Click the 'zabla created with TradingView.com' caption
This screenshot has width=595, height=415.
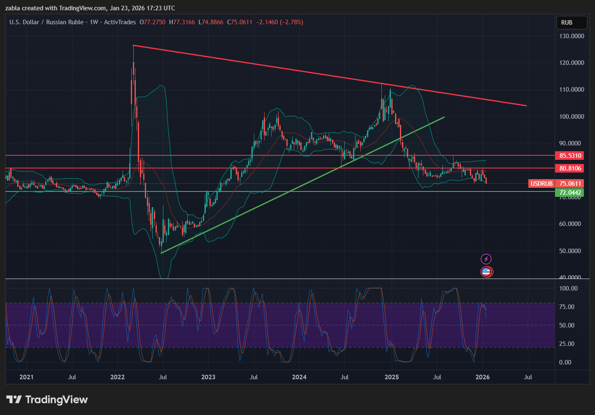(x=90, y=8)
